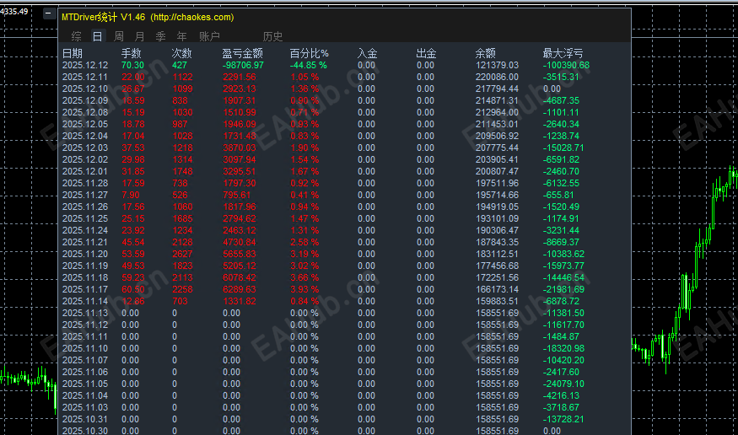
Task: Select the date cell 2025.12.09
Action: pyautogui.click(x=85, y=100)
